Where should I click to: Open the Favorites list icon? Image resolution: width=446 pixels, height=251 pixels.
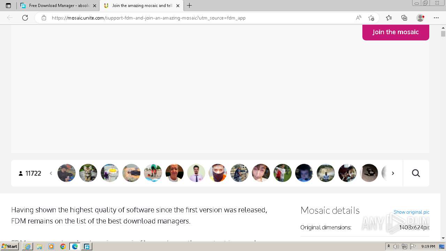pyautogui.click(x=389, y=18)
